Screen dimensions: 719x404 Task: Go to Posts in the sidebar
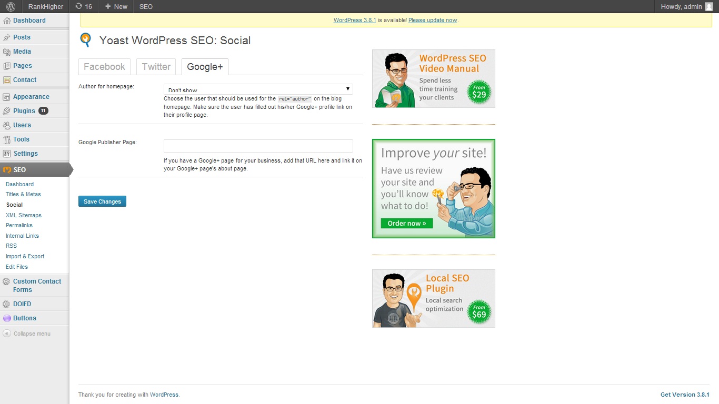click(x=22, y=37)
